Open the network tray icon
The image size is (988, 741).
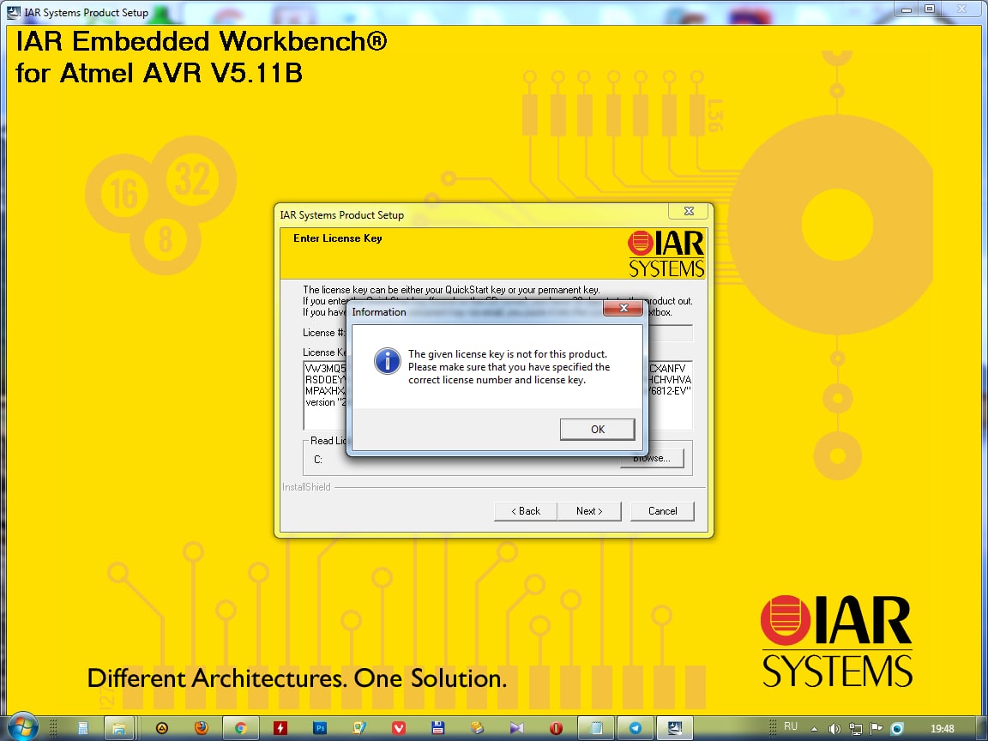(x=855, y=729)
